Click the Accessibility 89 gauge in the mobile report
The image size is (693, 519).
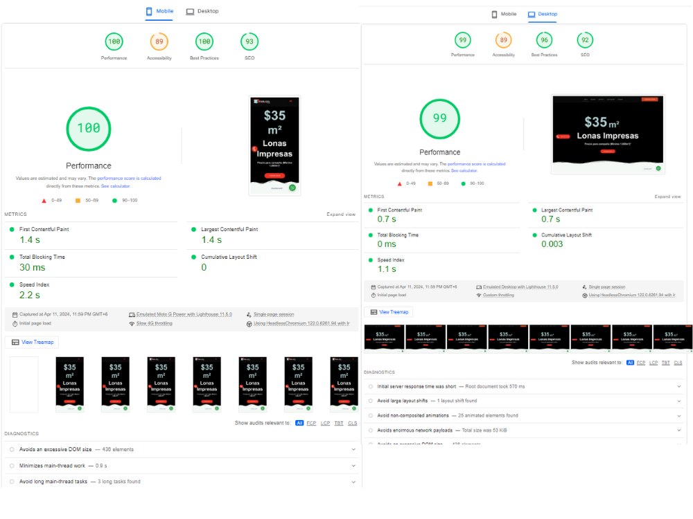coord(159,42)
